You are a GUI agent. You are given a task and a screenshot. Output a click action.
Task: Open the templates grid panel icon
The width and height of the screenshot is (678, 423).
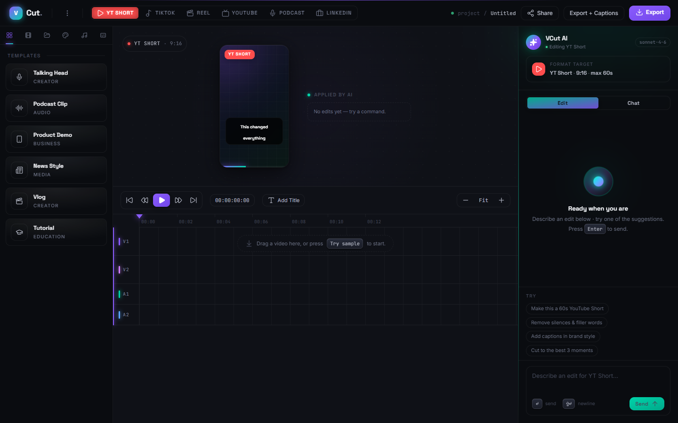9,35
